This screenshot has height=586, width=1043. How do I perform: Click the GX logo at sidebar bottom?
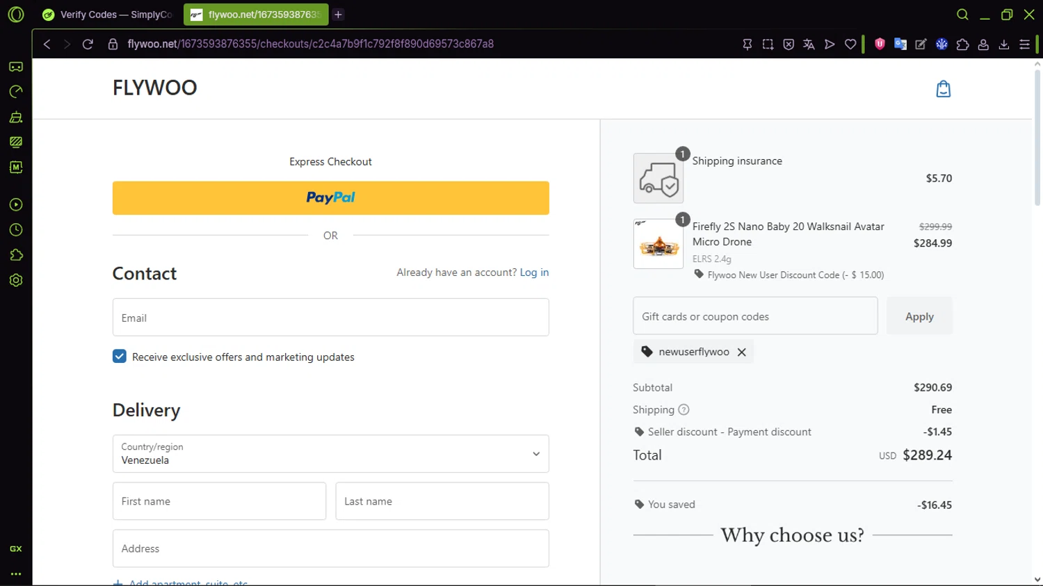pos(16,548)
